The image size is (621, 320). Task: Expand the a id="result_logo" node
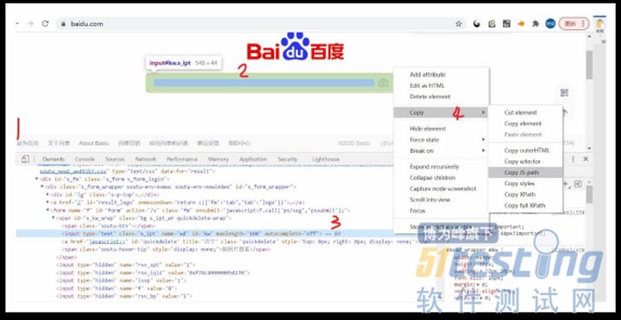(47, 203)
